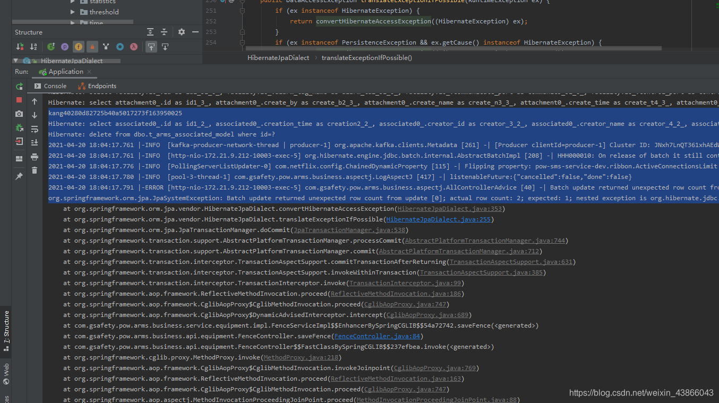Select the threshold package in project tree

(x=104, y=12)
